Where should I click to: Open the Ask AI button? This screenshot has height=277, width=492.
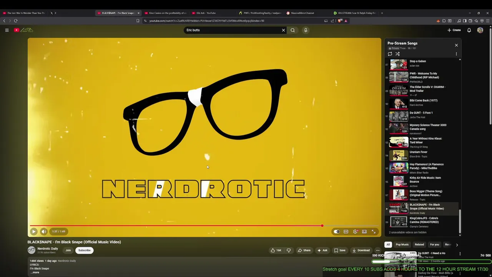322,250
